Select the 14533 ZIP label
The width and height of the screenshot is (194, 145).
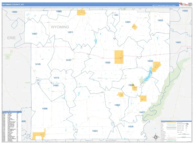[x=185, y=11]
